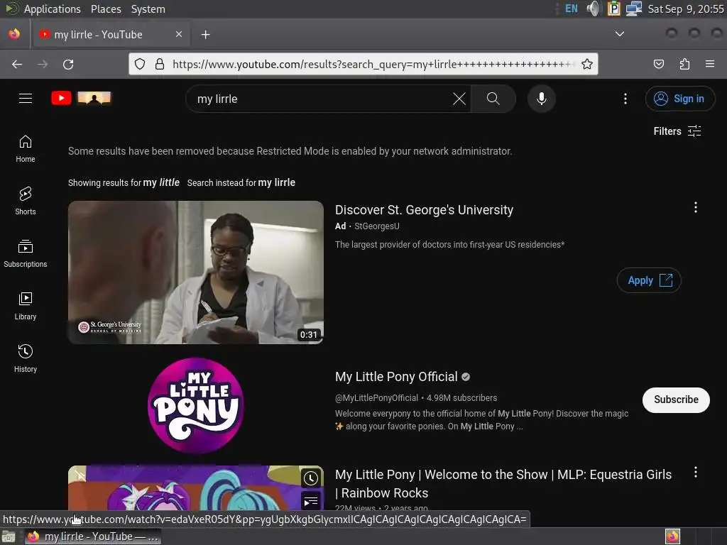Open Firefox extensions puzzle icon

[684, 64]
